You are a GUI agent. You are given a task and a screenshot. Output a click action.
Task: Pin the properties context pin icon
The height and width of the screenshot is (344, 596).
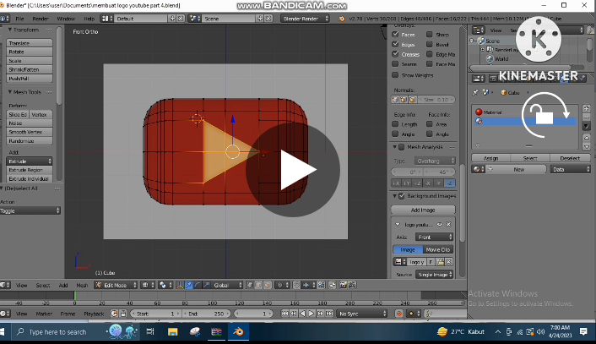click(x=475, y=92)
